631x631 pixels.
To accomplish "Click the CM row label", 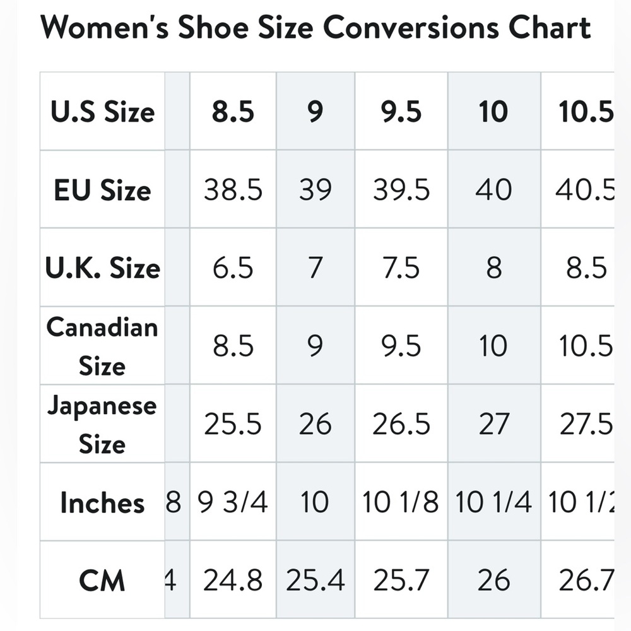I will point(102,580).
